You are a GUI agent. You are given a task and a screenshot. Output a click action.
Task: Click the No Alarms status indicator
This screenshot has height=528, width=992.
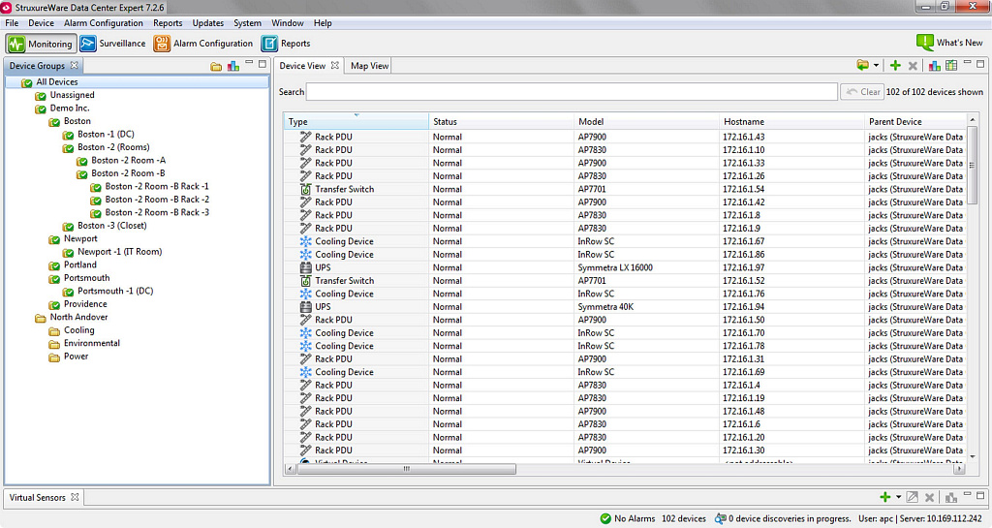pyautogui.click(x=628, y=518)
